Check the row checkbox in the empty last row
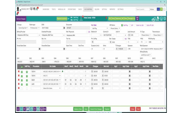This screenshot has width=182, height=113. (22, 89)
